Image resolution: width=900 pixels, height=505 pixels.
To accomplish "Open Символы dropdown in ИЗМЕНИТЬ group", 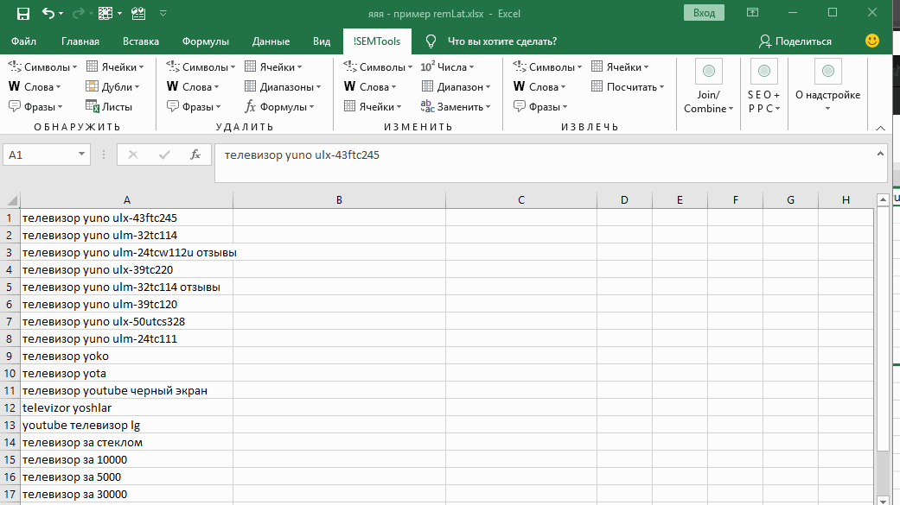I will [x=379, y=67].
